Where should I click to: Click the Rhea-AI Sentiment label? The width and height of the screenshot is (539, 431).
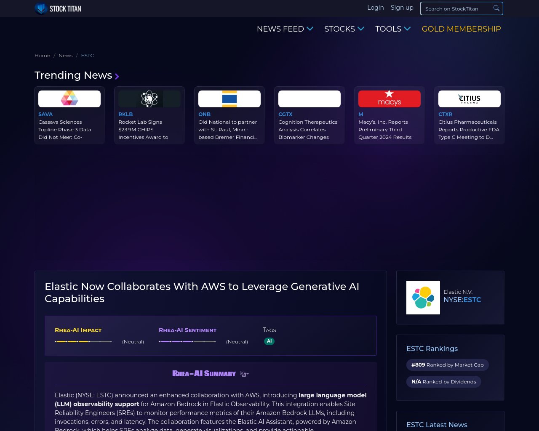coord(187,330)
